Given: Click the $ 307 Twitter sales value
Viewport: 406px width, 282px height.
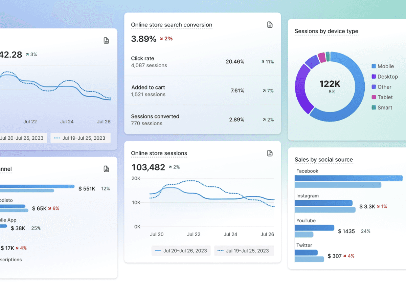Looking at the screenshot, I should click(x=335, y=256).
